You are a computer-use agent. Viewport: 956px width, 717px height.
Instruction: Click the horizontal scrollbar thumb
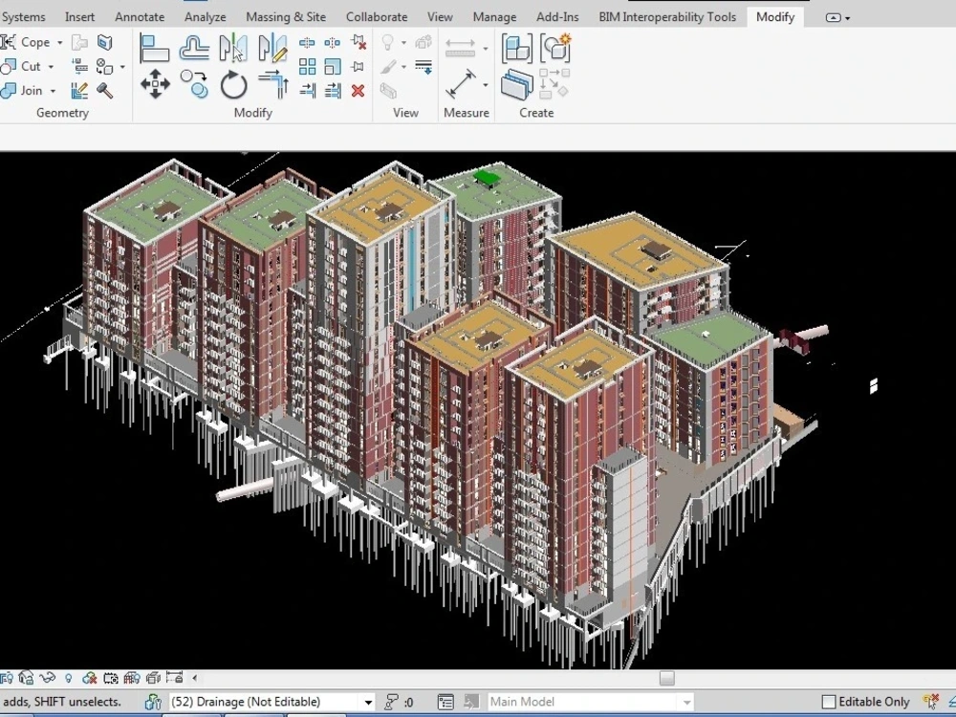(x=667, y=678)
